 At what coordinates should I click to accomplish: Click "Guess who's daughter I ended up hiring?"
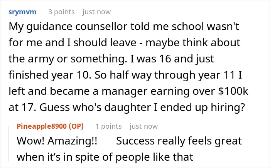pyautogui.click(x=142, y=107)
